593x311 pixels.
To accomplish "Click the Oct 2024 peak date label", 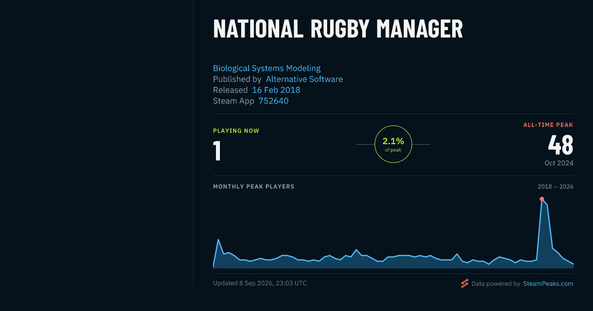I will (559, 163).
